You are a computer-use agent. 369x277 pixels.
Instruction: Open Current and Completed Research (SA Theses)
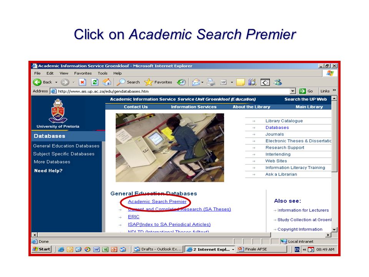[180, 209]
